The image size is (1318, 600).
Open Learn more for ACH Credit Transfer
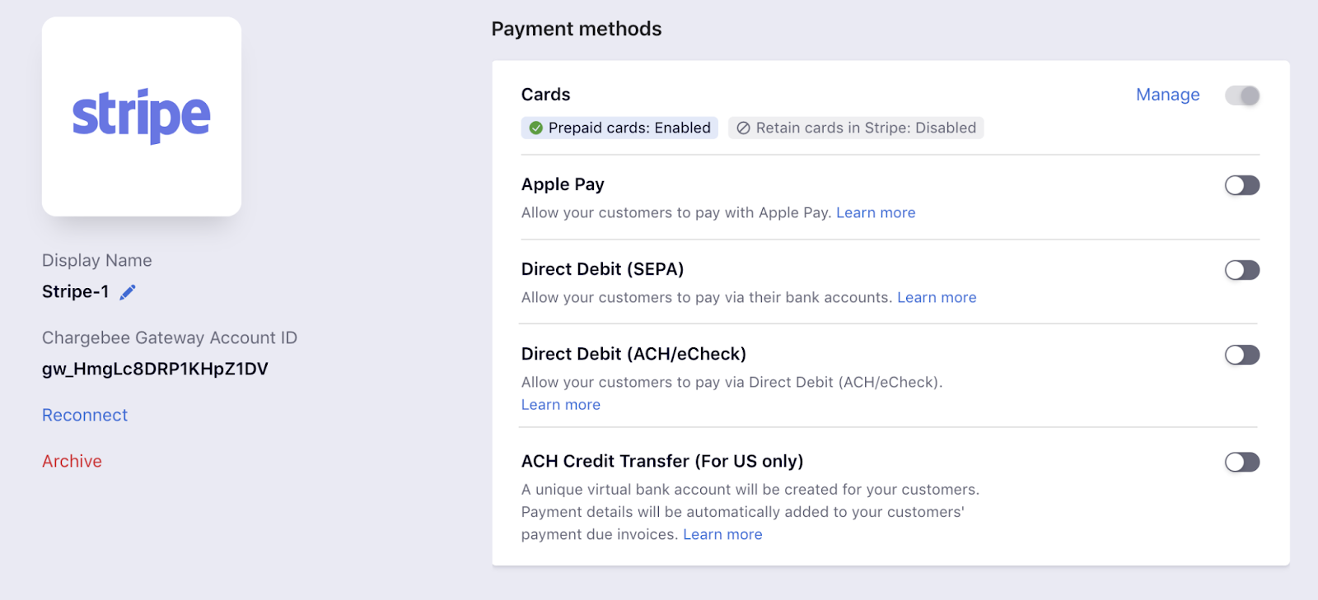point(722,535)
